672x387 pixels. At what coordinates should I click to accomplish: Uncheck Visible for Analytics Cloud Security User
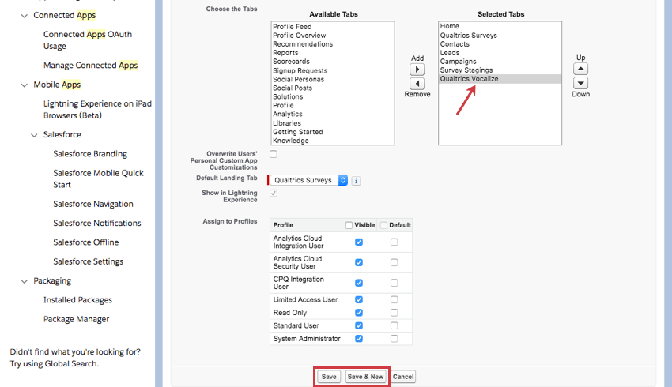[x=359, y=262]
